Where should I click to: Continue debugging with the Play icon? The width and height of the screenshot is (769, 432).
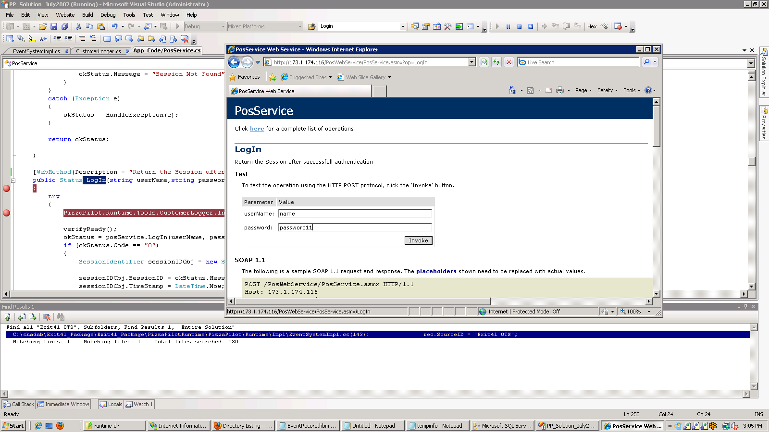pos(497,26)
